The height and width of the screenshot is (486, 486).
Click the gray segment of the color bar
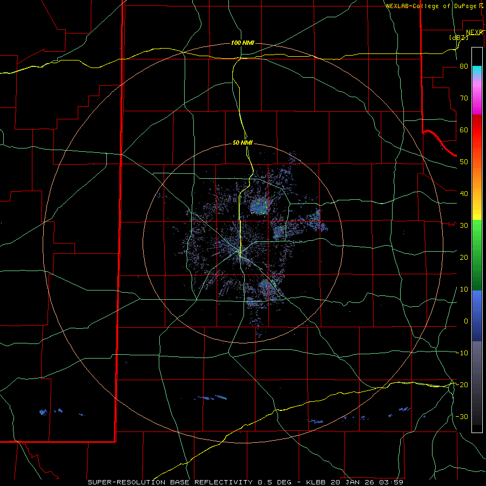477,366
